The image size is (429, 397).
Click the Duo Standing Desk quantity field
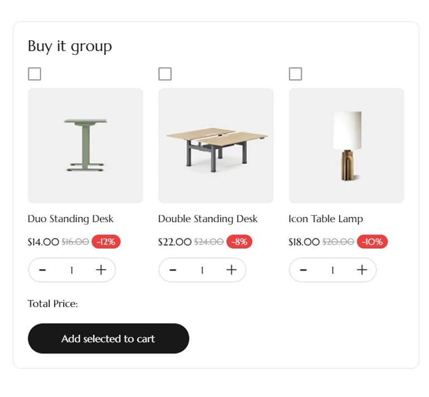pyautogui.click(x=71, y=270)
